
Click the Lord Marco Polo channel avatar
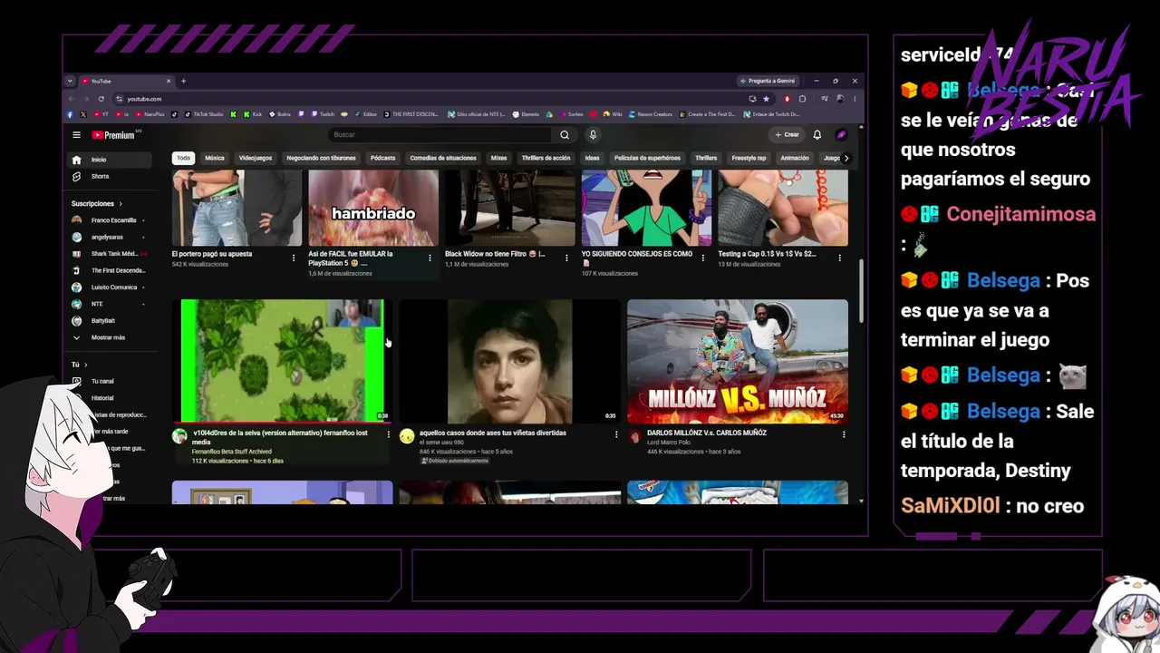coord(634,436)
